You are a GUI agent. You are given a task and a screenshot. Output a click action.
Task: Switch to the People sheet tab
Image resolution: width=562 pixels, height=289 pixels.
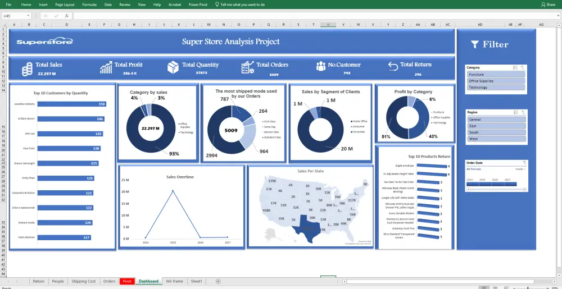pyautogui.click(x=58, y=282)
